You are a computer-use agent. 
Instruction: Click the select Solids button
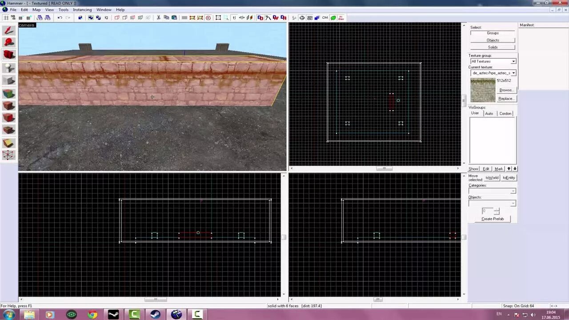pos(493,47)
